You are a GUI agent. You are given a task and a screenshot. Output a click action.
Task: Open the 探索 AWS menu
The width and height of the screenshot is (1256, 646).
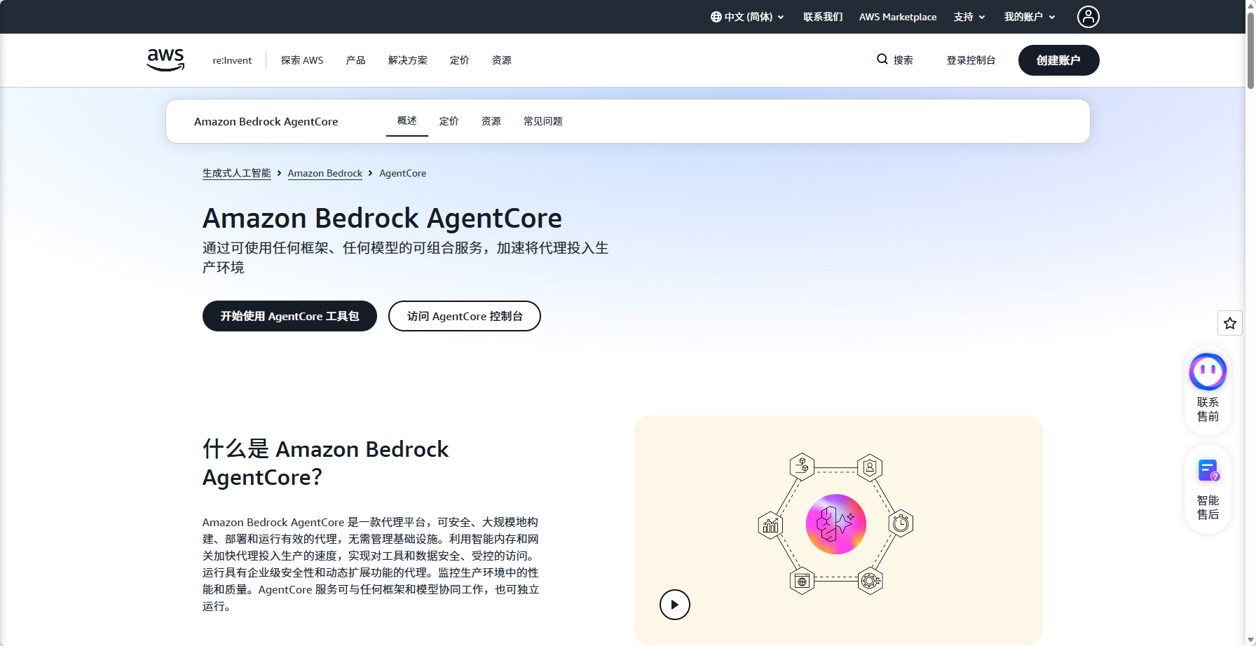point(302,60)
